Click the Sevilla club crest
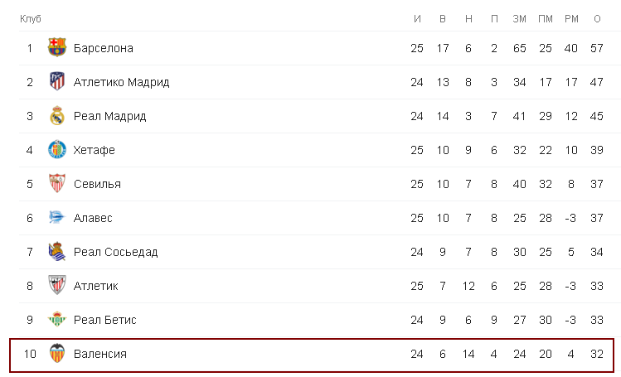The width and height of the screenshot is (621, 377). pos(57,184)
